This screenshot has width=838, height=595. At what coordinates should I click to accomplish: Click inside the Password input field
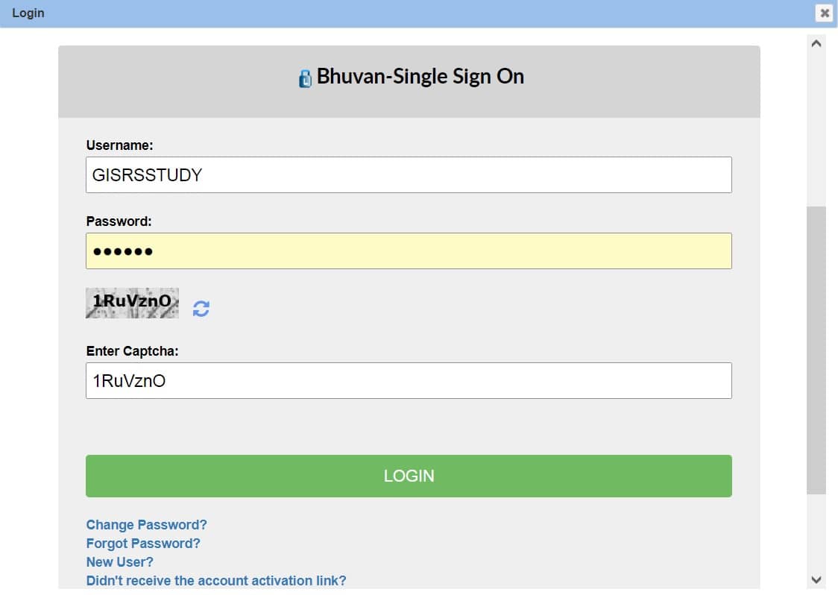(409, 251)
